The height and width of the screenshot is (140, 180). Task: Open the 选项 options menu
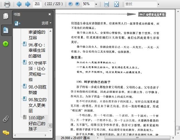click(x=46, y=23)
